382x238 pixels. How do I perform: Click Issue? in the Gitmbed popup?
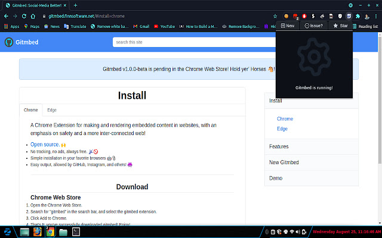(x=314, y=26)
